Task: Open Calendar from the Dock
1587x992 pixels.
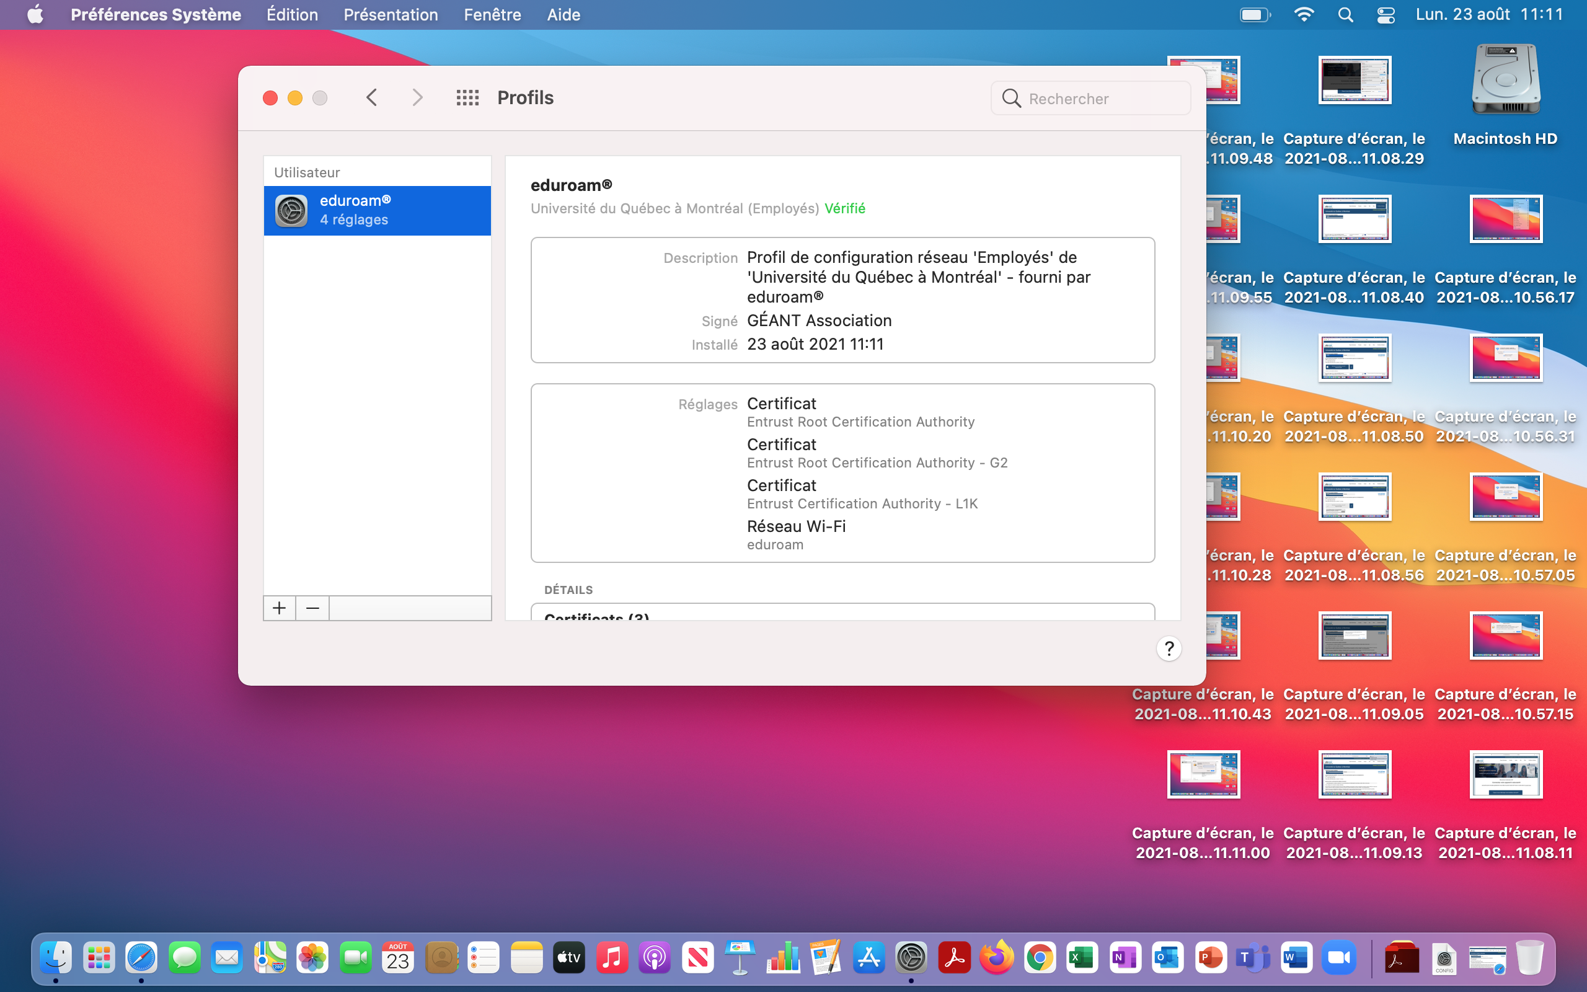Action: click(x=398, y=958)
